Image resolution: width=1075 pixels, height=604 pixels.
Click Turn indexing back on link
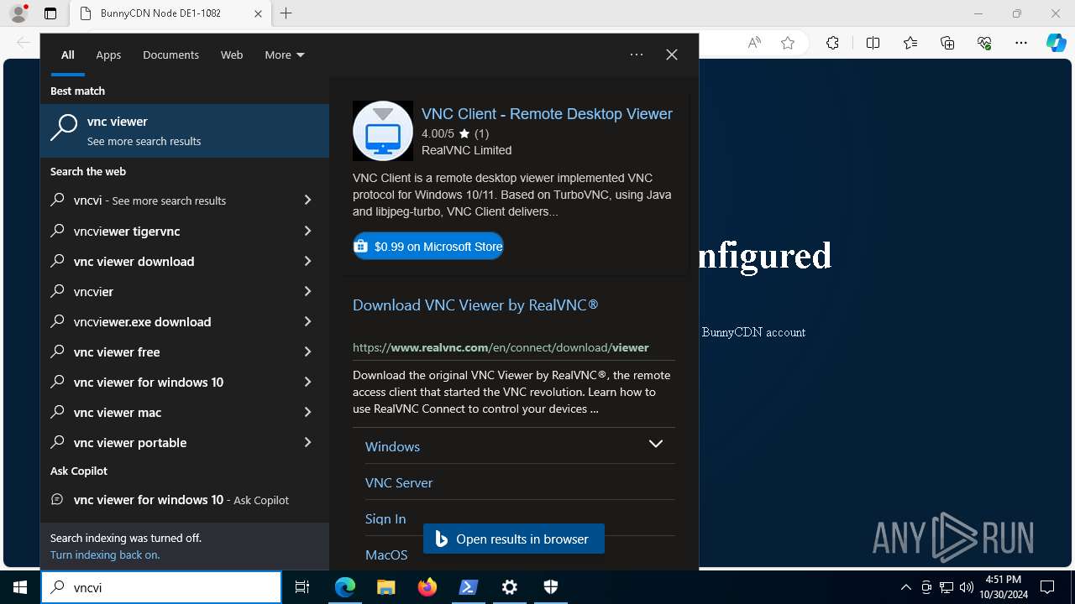pos(105,555)
